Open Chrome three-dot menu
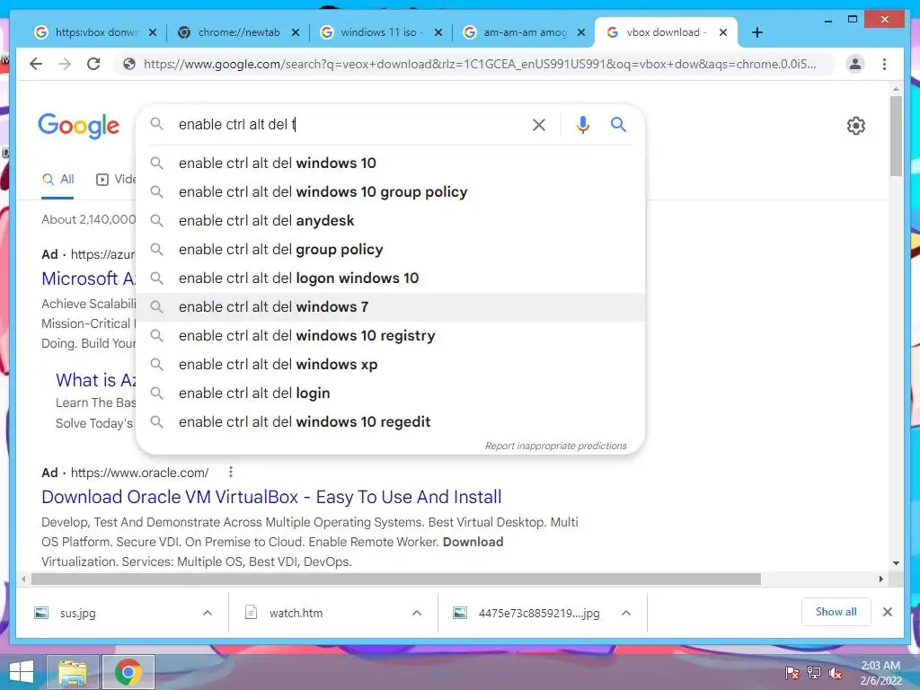The width and height of the screenshot is (920, 690). [x=884, y=64]
